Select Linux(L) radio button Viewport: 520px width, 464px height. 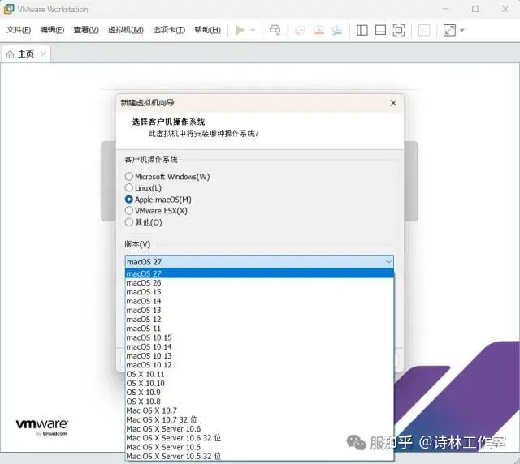tap(129, 187)
